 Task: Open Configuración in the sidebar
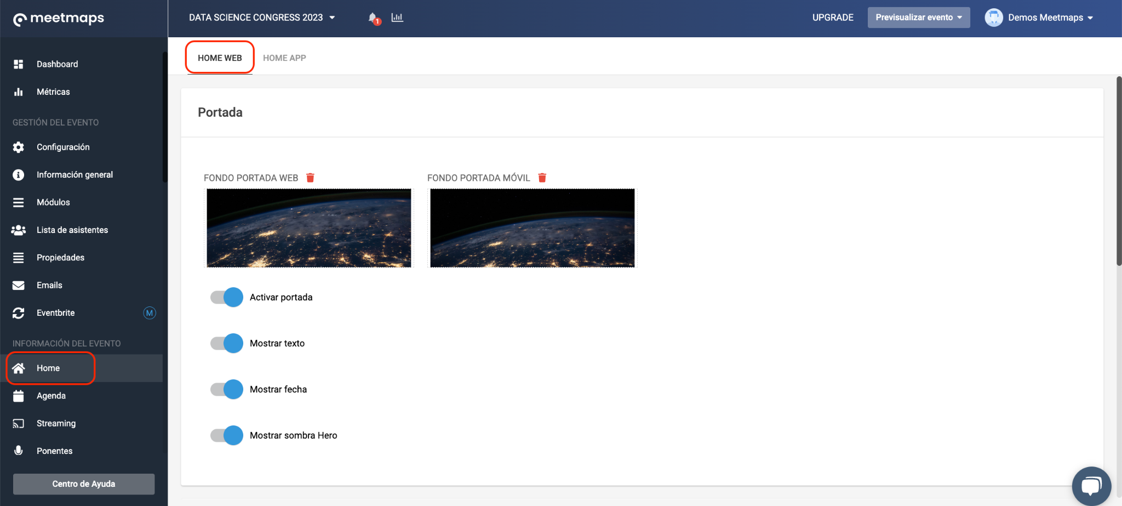pos(82,147)
